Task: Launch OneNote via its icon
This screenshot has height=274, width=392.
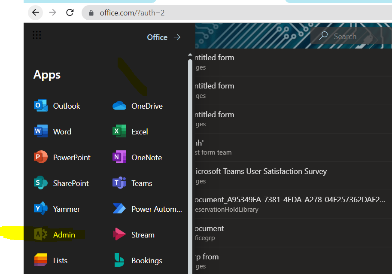Action: pyautogui.click(x=119, y=157)
